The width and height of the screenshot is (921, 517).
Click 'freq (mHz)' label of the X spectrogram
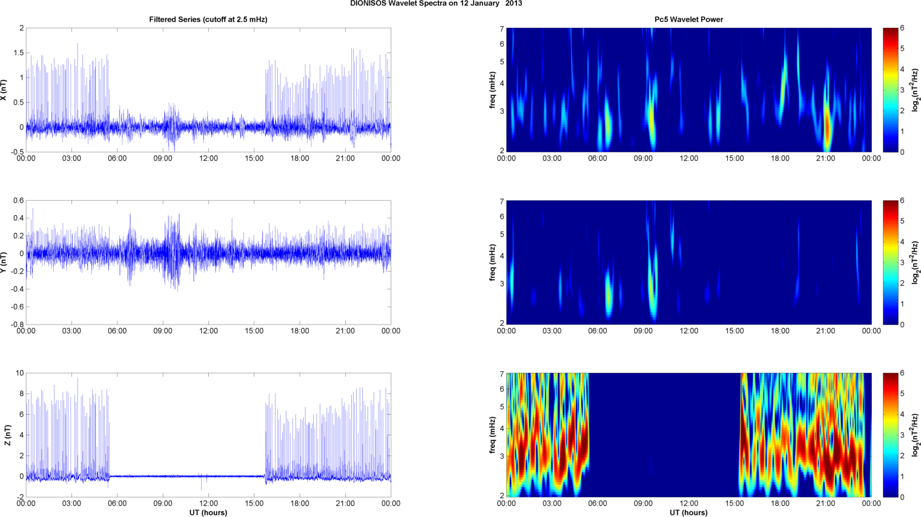click(492, 90)
